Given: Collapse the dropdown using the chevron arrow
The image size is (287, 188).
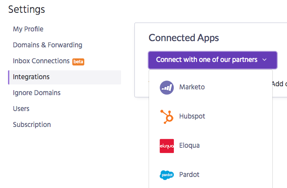Looking at the screenshot, I should click(x=264, y=60).
